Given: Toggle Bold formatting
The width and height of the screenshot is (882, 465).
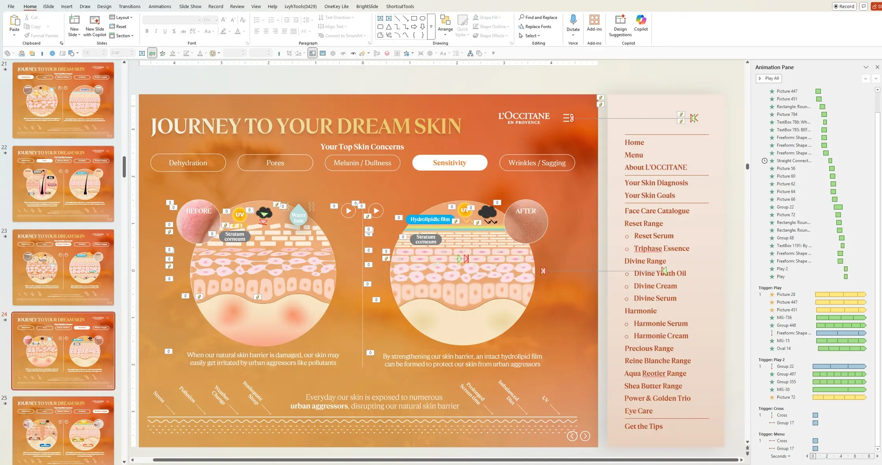Looking at the screenshot, I should click(x=147, y=31).
